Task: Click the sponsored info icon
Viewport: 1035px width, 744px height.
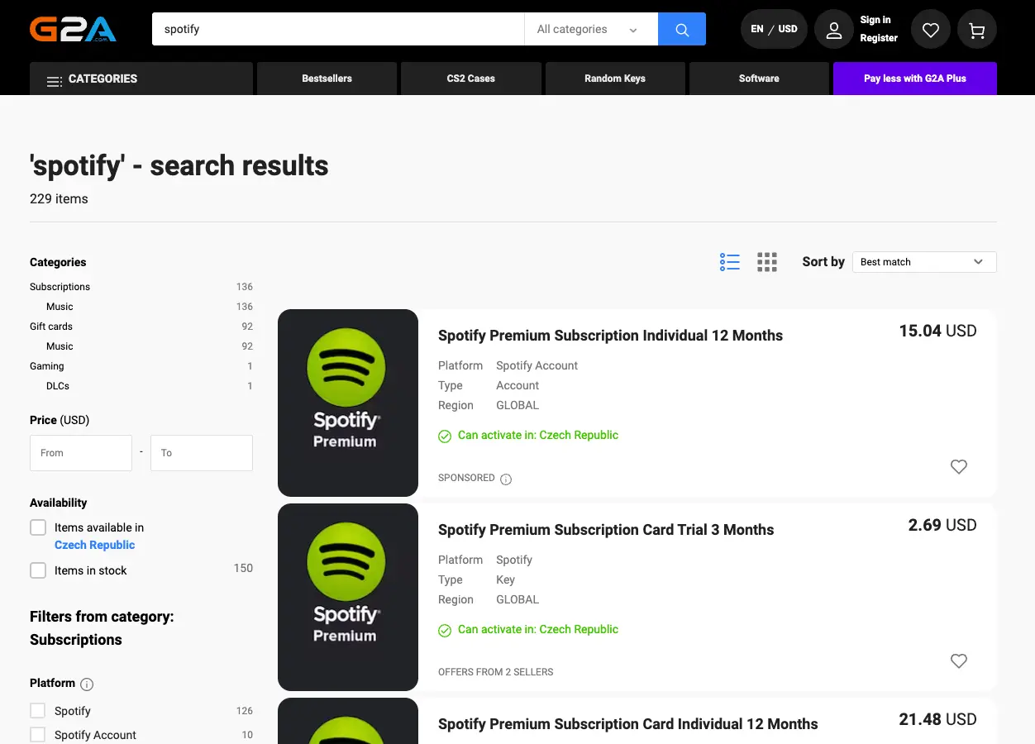Action: [x=506, y=479]
